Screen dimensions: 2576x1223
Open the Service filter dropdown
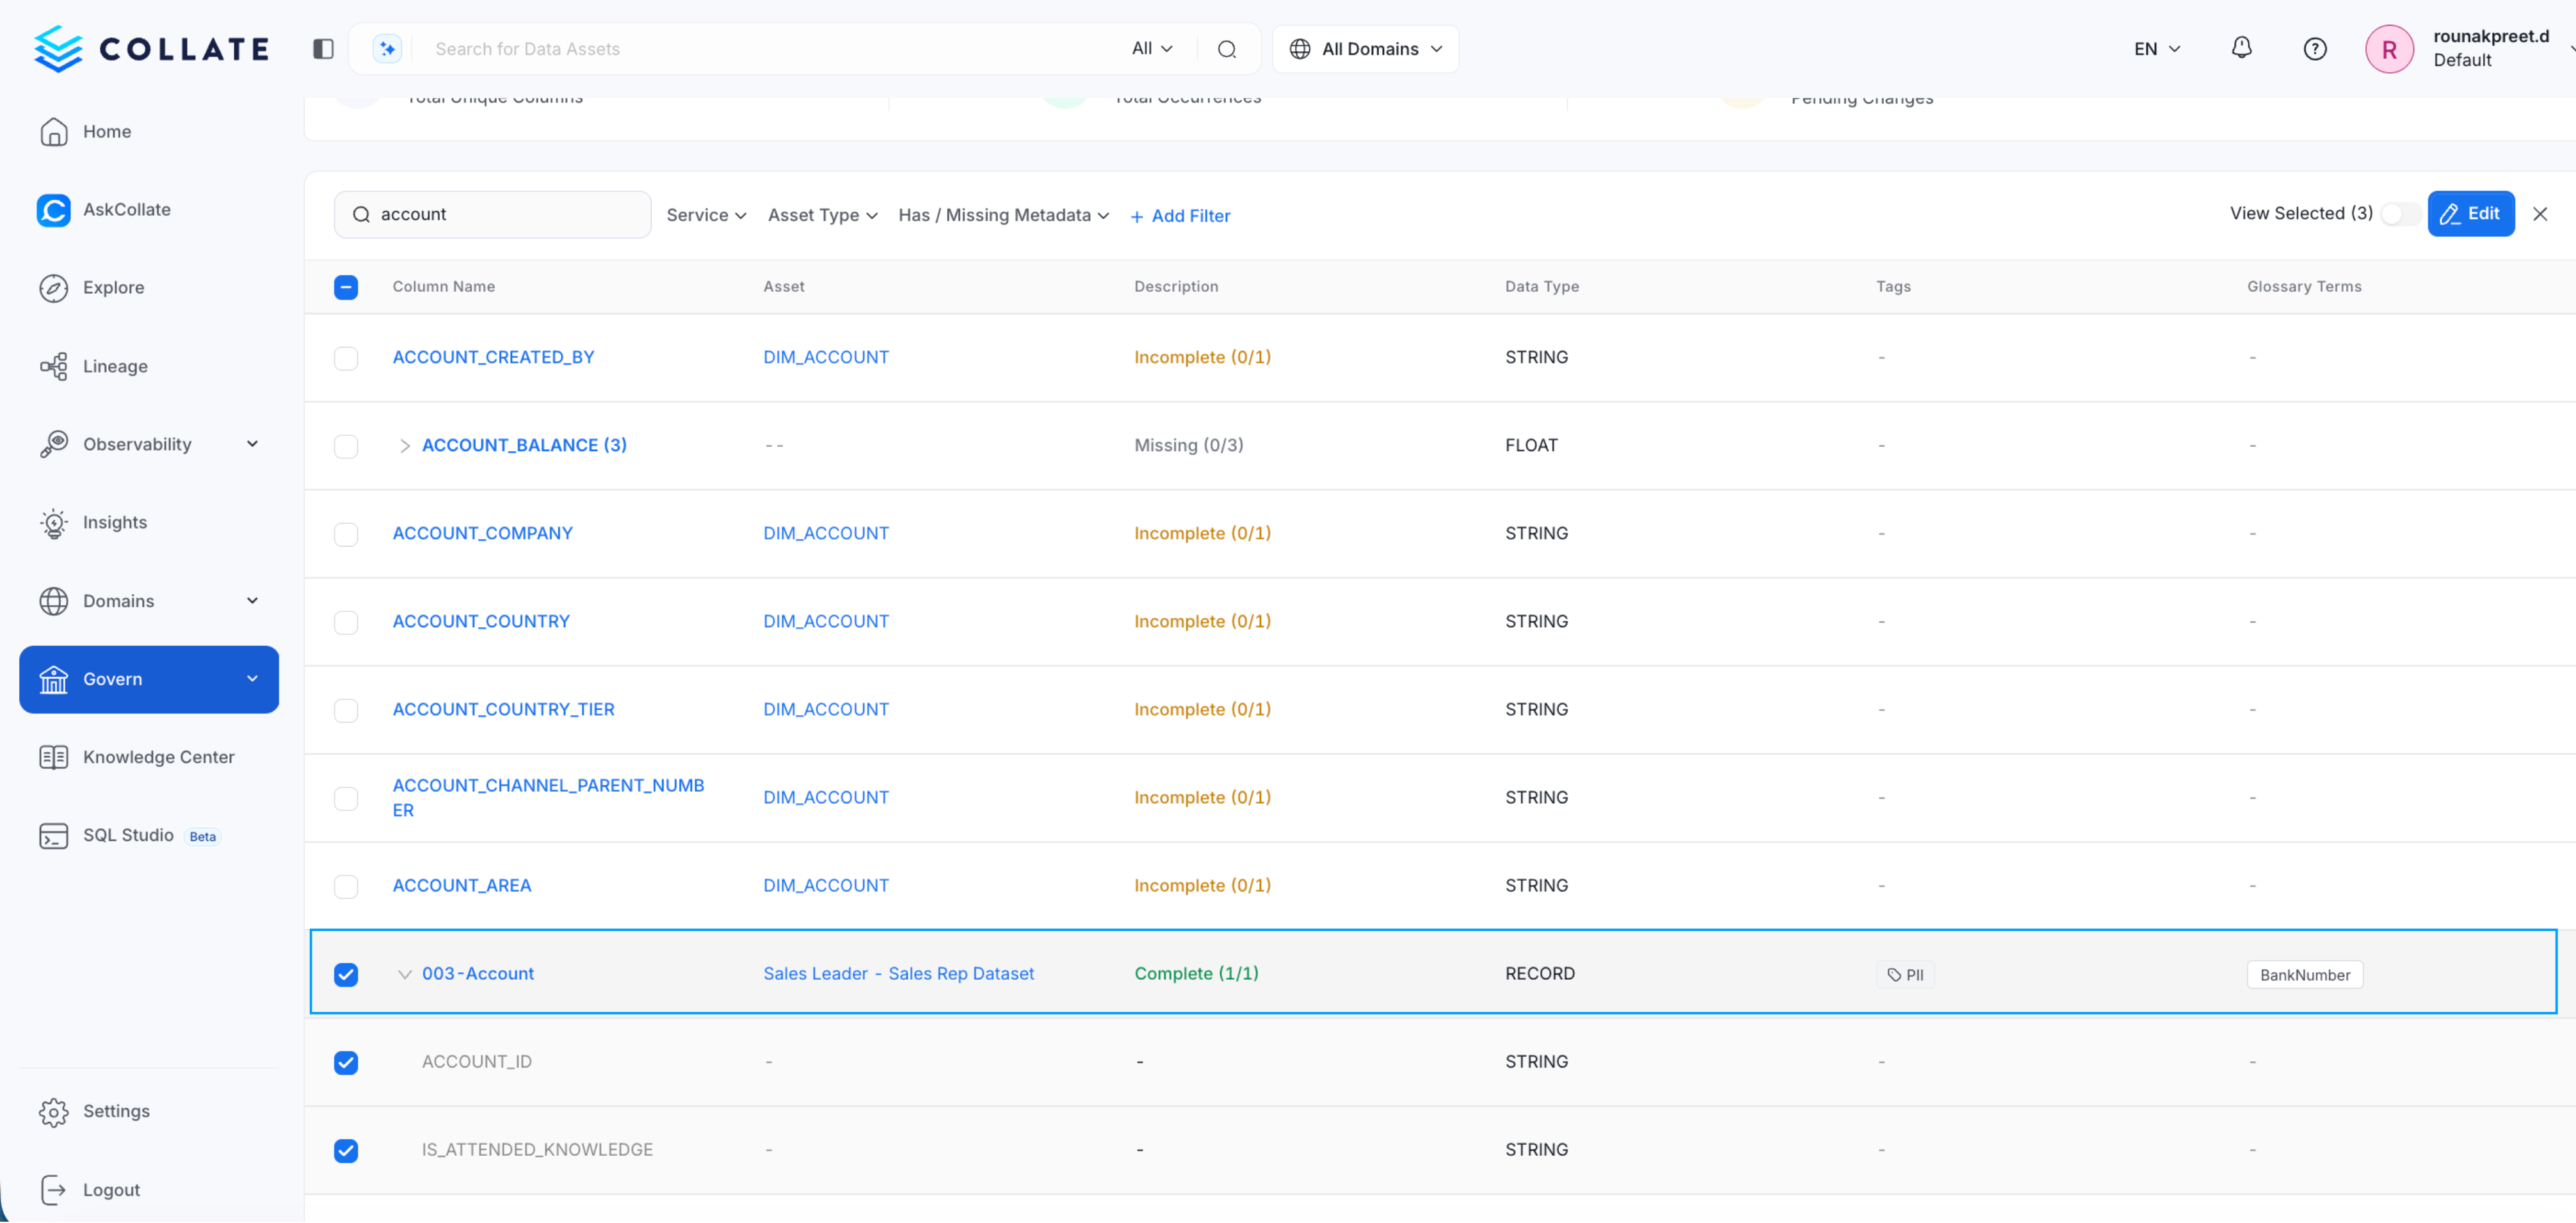click(706, 215)
